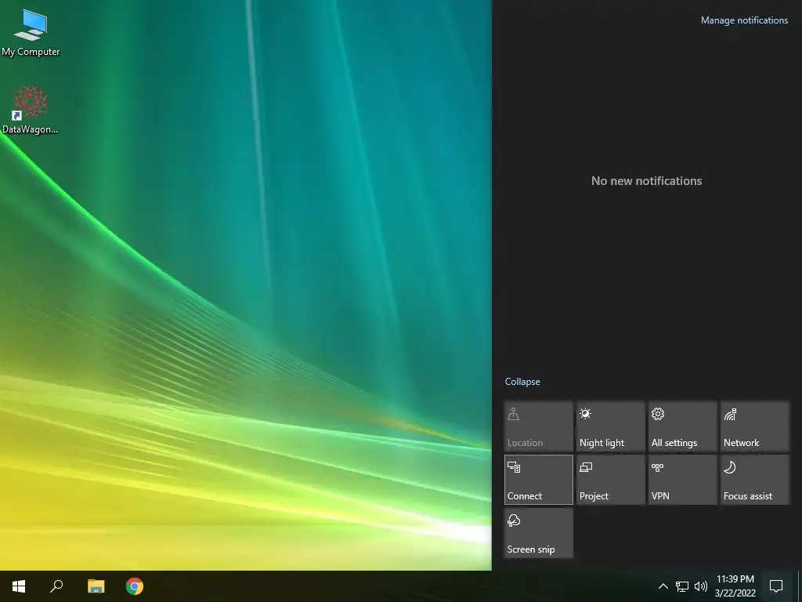802x602 pixels.
Task: Toggle the Location quick action
Action: click(x=539, y=426)
